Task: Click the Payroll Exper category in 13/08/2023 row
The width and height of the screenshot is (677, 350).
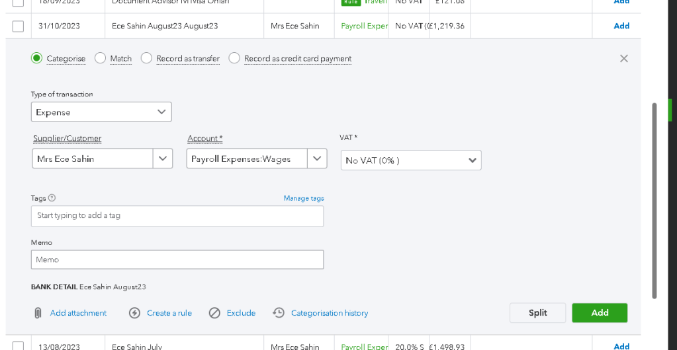Action: tap(365, 347)
